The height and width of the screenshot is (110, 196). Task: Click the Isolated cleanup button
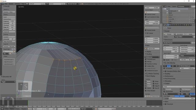[x=9, y=37]
